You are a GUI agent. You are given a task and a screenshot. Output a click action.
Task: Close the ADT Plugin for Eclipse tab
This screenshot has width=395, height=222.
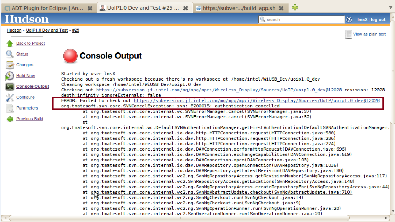click(x=90, y=8)
